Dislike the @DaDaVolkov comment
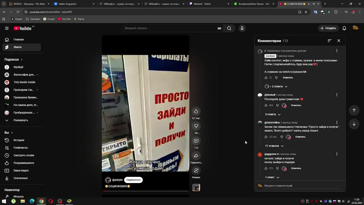364x205 pixels. pos(282,137)
